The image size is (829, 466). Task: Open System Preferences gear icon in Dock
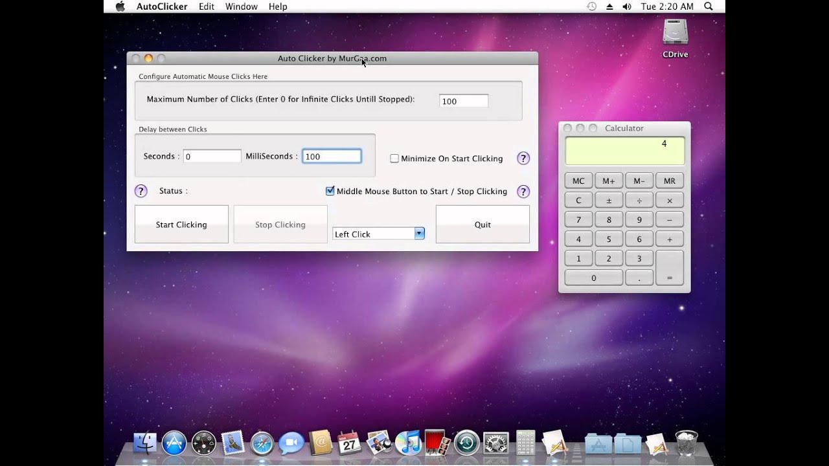(x=496, y=443)
